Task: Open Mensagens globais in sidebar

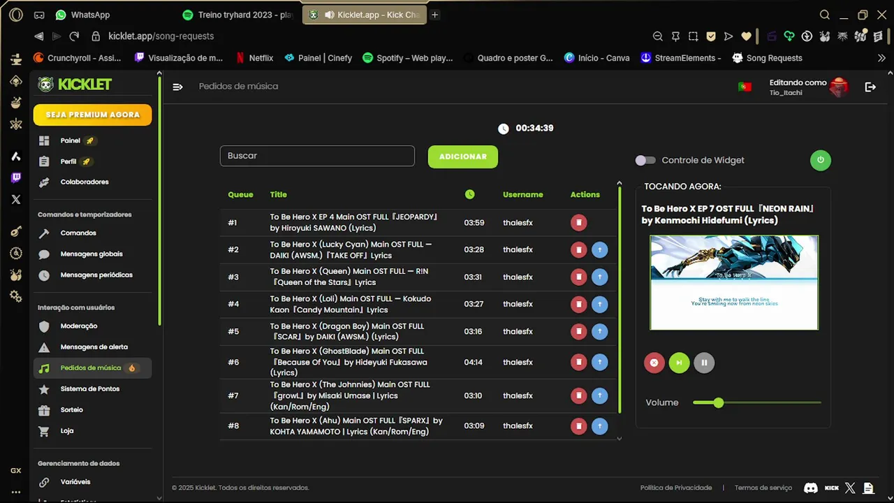Action: click(92, 254)
